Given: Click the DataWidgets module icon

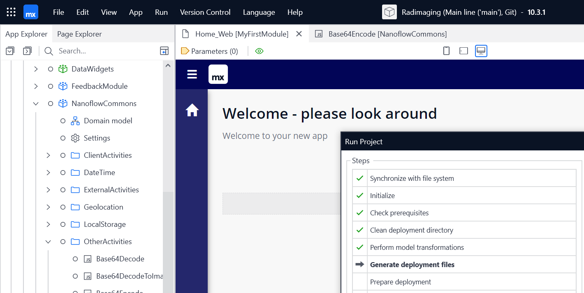Looking at the screenshot, I should pos(63,69).
